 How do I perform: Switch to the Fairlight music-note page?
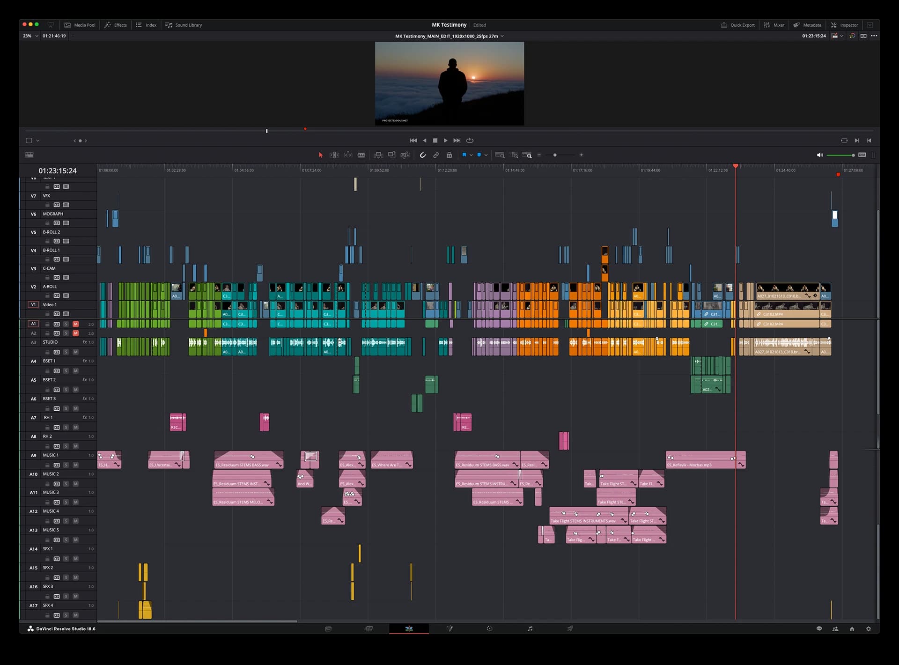(530, 628)
